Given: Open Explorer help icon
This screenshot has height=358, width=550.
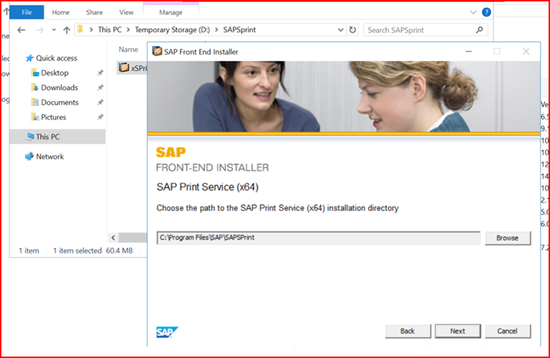Looking at the screenshot, I should [x=486, y=13].
